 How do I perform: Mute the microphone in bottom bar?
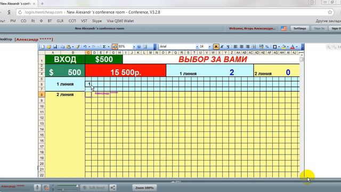(x=37, y=188)
